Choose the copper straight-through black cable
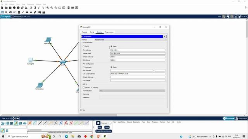 (40, 123)
